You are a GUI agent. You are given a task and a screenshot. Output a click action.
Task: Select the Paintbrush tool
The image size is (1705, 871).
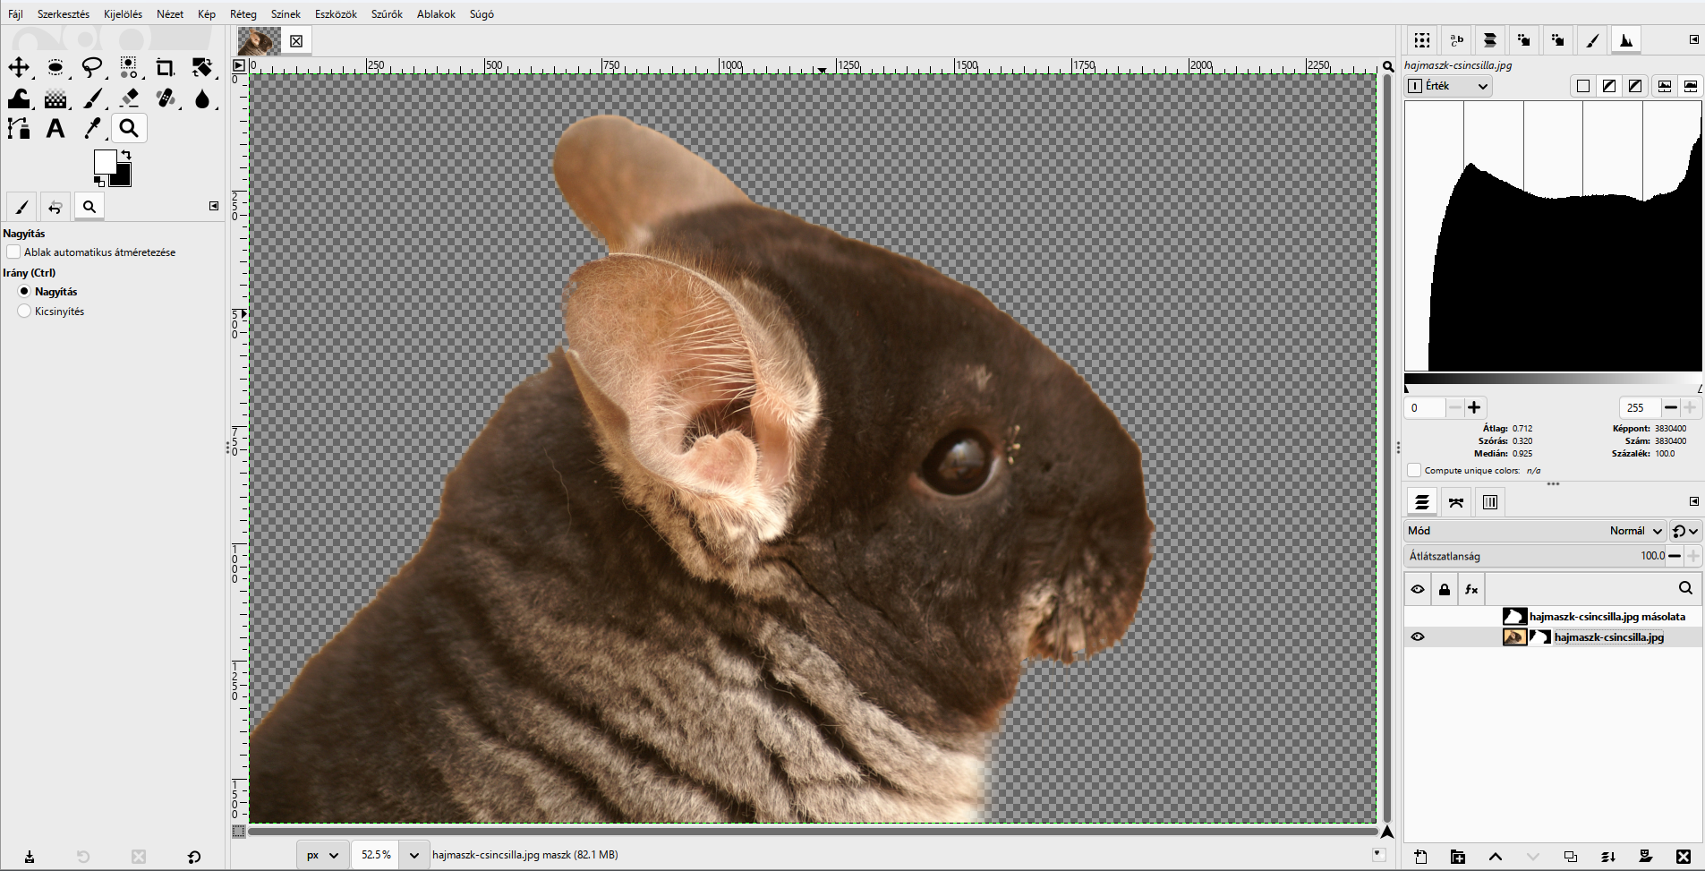pos(92,98)
